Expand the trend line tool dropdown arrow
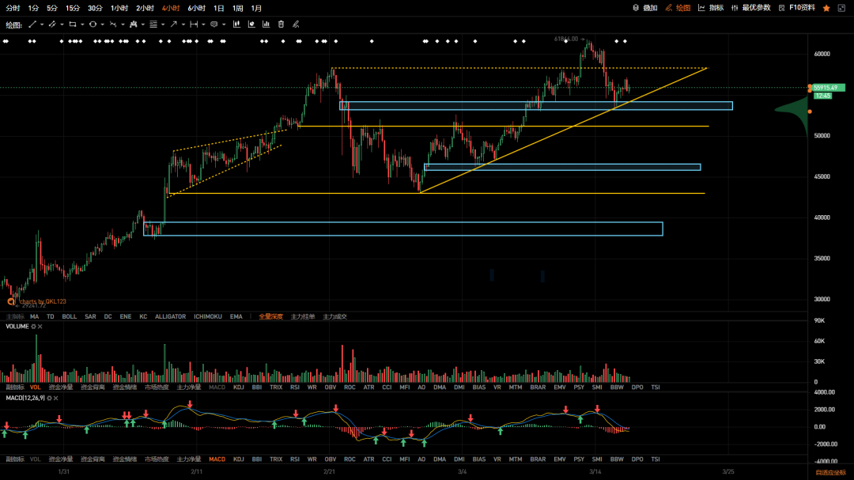The width and height of the screenshot is (854, 480). [42, 25]
